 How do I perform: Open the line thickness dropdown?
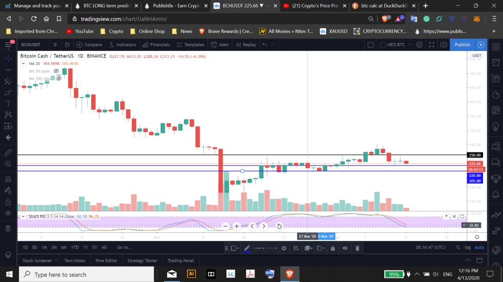tap(259, 248)
